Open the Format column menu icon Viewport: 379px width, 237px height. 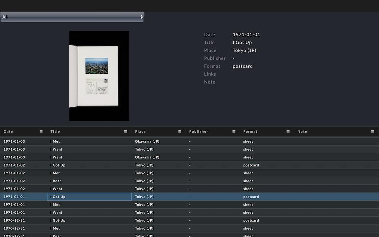tap(288, 131)
